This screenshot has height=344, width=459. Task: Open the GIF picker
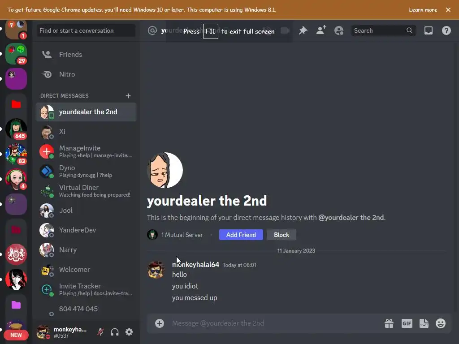tap(407, 323)
